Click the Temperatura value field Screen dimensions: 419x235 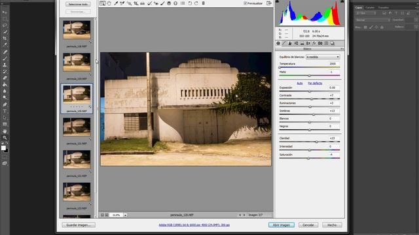tap(334, 64)
